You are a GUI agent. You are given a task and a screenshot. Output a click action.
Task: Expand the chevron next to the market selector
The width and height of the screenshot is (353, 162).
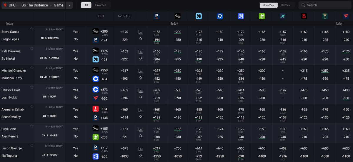tap(69, 5)
